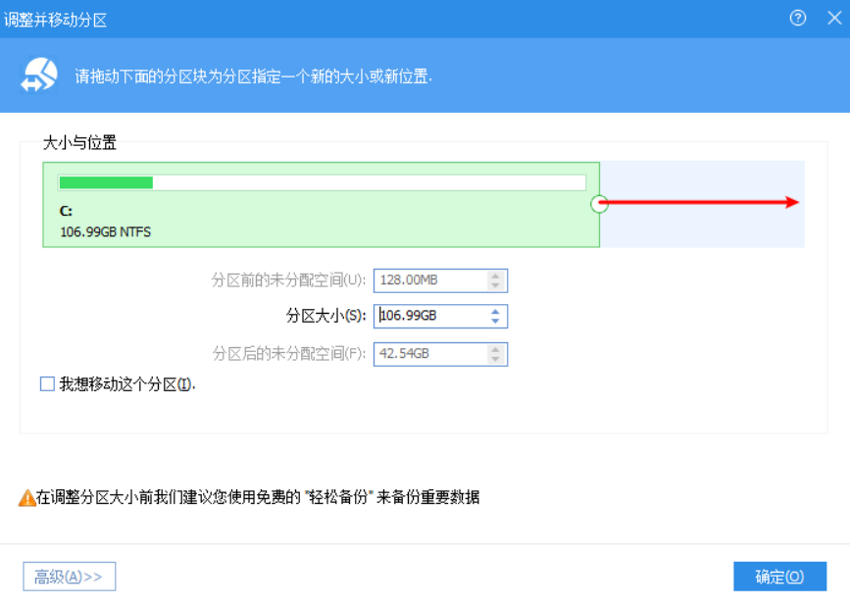The height and width of the screenshot is (606, 850).
Task: Expand advanced options with 高级(A)>> button
Action: point(69,577)
